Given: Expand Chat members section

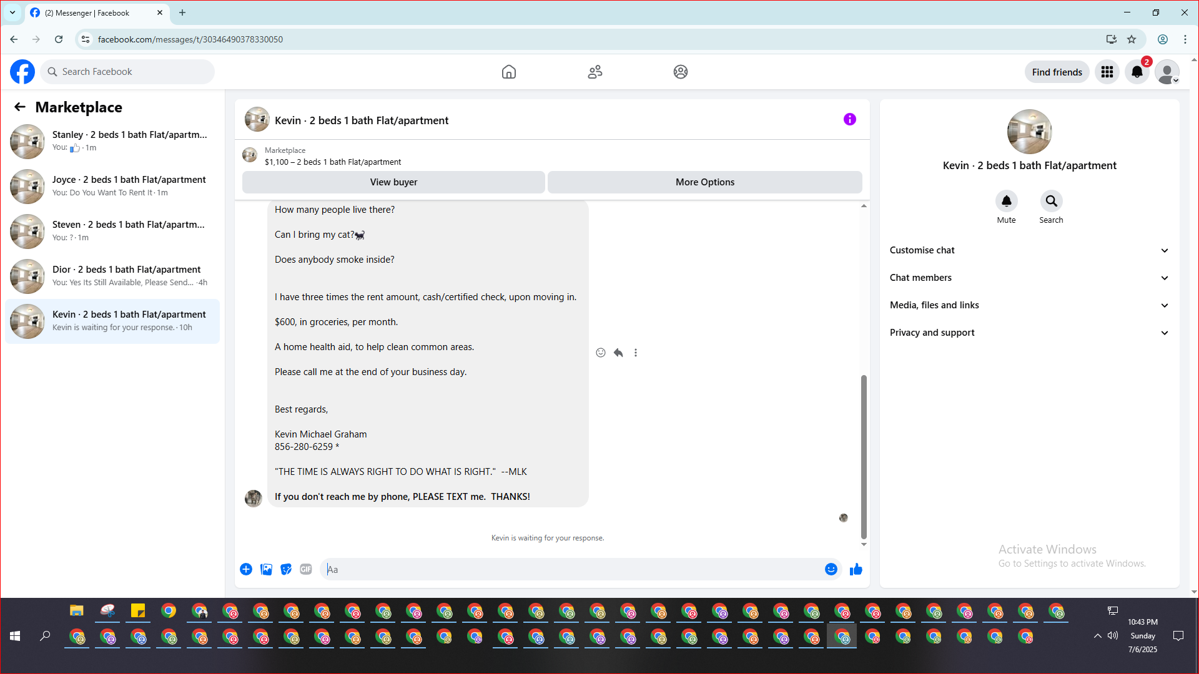Looking at the screenshot, I should (x=1029, y=278).
